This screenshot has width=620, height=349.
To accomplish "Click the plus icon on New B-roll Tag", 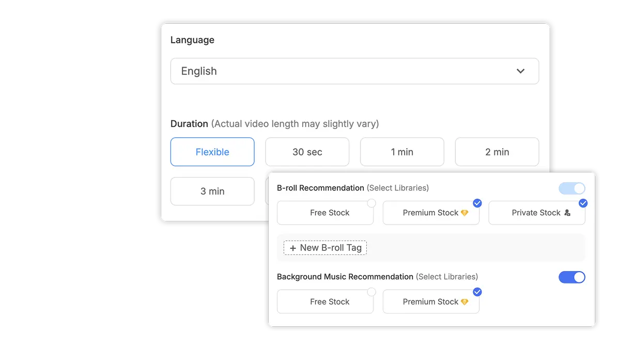I will click(x=293, y=248).
